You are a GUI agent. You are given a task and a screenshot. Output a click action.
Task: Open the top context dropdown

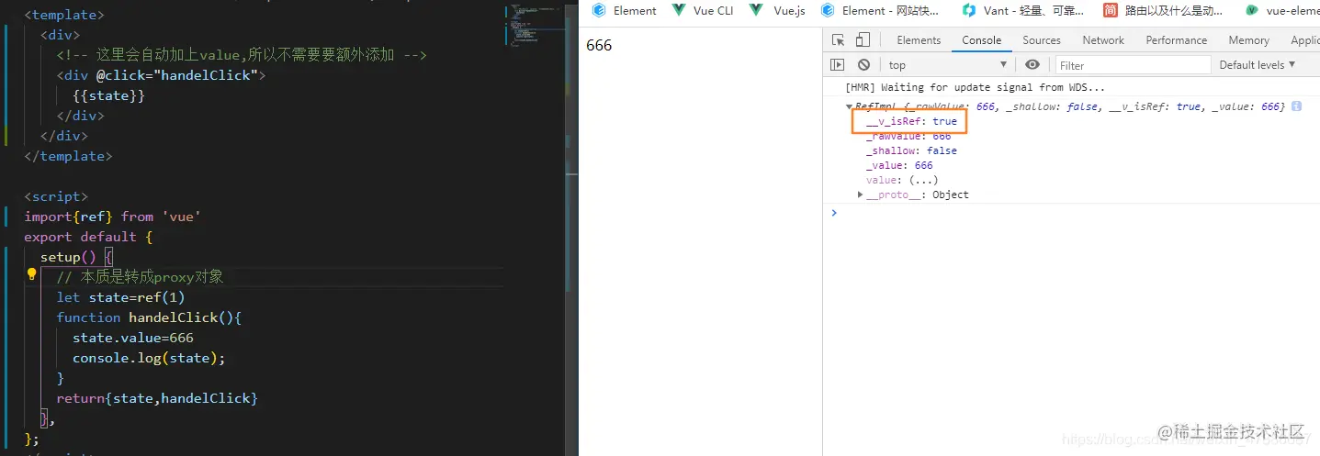(x=948, y=65)
